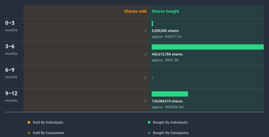Select the approx. HK$17.7m text
Screen dimensions: 269x137
point(166,37)
